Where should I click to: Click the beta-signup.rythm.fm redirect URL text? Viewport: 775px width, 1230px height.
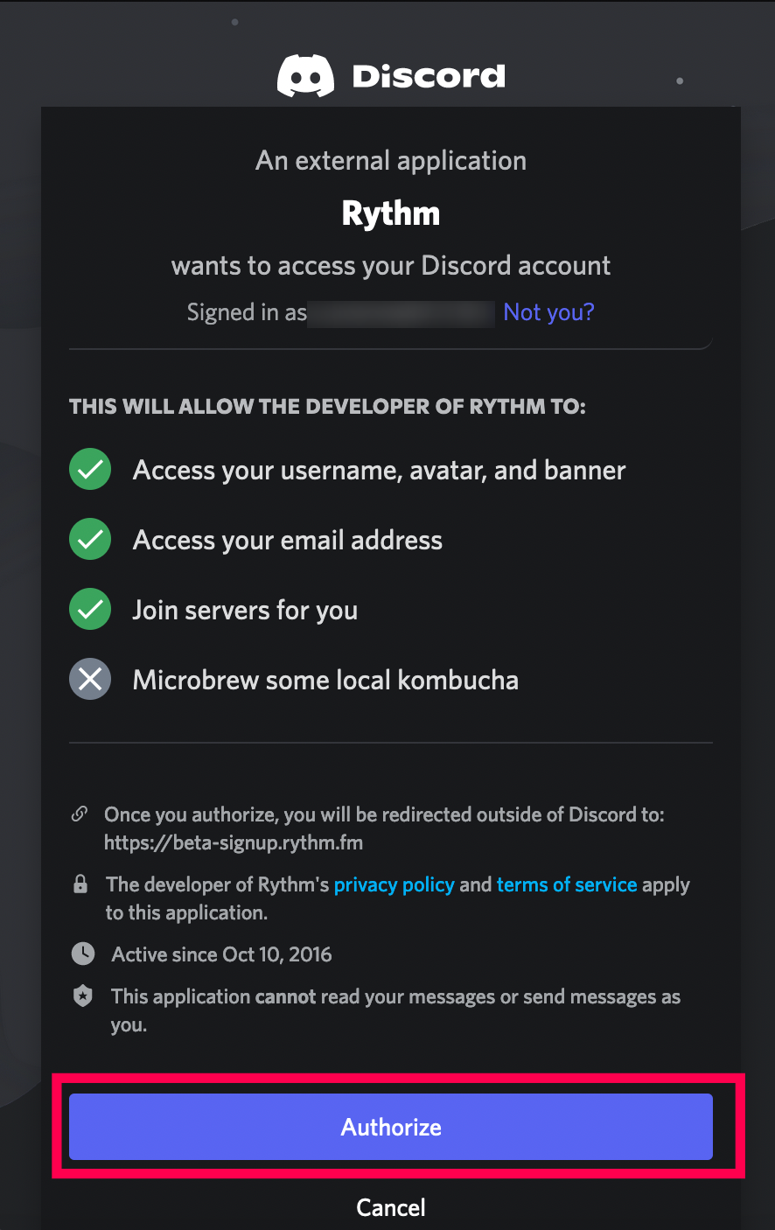pyautogui.click(x=234, y=842)
